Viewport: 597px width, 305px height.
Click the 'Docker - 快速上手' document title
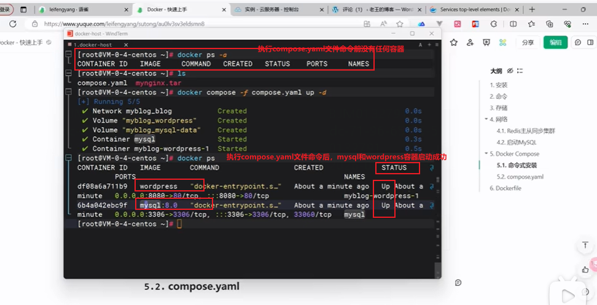[21, 42]
